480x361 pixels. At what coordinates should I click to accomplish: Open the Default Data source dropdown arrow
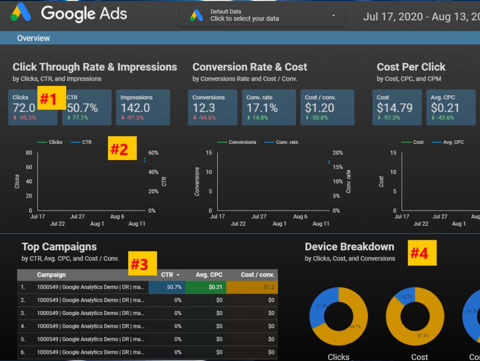(333, 16)
